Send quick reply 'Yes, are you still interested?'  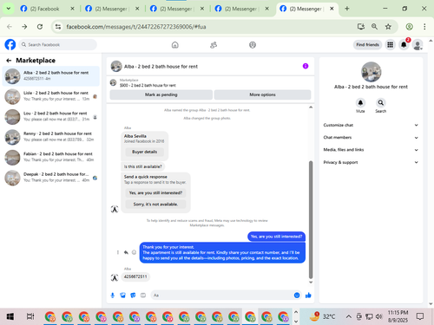155,192
